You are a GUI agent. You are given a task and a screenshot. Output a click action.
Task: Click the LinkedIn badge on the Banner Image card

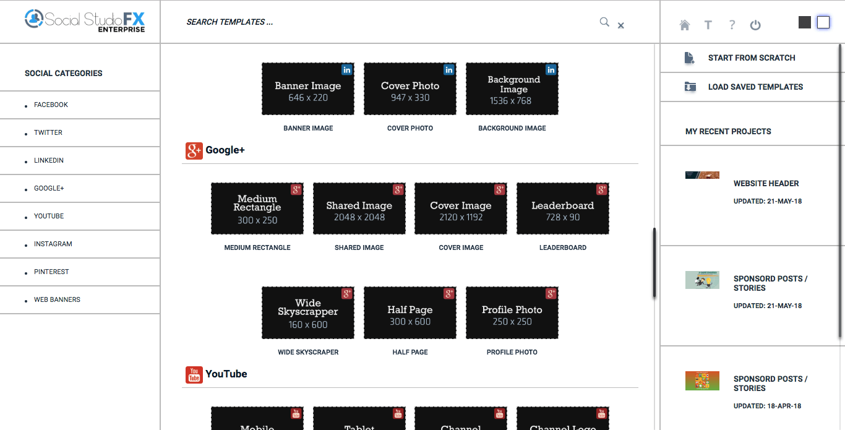point(347,70)
